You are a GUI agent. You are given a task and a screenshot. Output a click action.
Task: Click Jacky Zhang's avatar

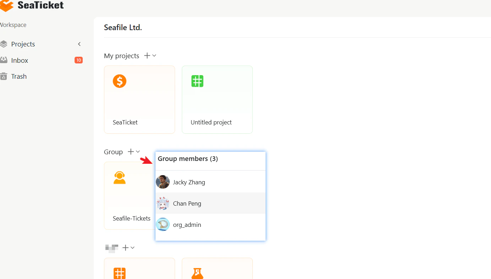[x=163, y=182]
